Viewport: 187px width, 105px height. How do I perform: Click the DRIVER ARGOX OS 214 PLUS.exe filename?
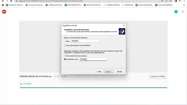(x=36, y=76)
